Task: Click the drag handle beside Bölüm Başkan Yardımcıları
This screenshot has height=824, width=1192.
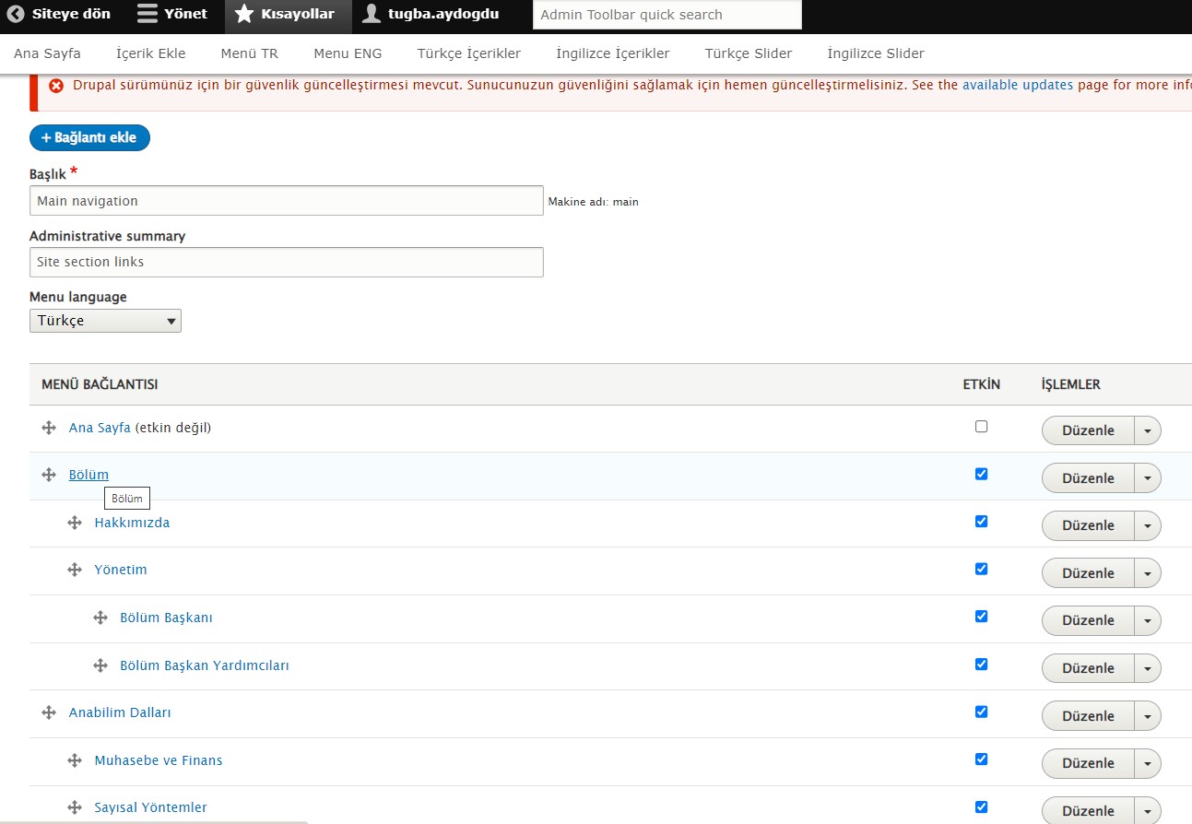Action: (x=100, y=665)
